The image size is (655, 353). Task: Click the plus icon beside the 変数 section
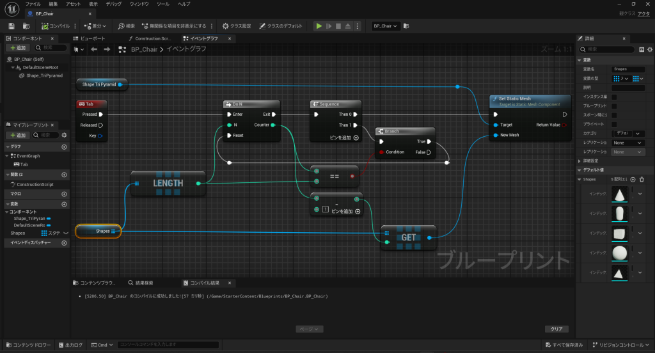click(x=64, y=202)
